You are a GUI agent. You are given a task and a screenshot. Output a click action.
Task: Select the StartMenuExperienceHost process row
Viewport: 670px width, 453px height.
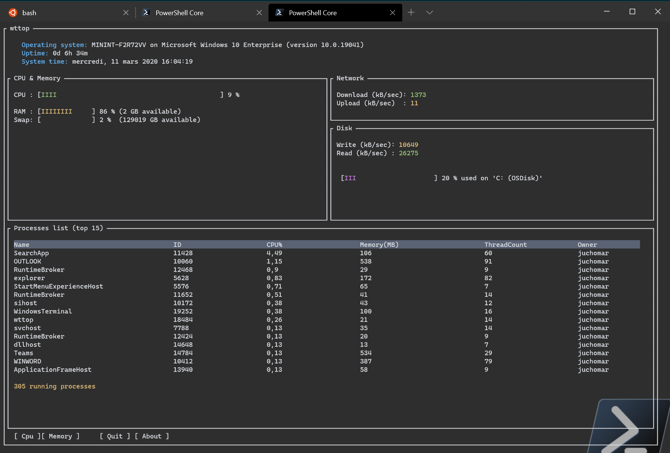click(327, 286)
